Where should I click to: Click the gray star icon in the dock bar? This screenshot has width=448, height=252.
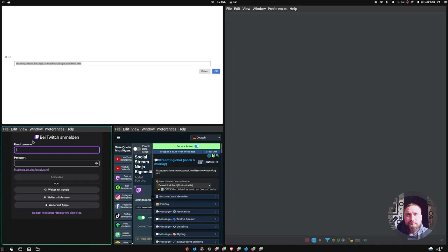[x=343, y=240]
